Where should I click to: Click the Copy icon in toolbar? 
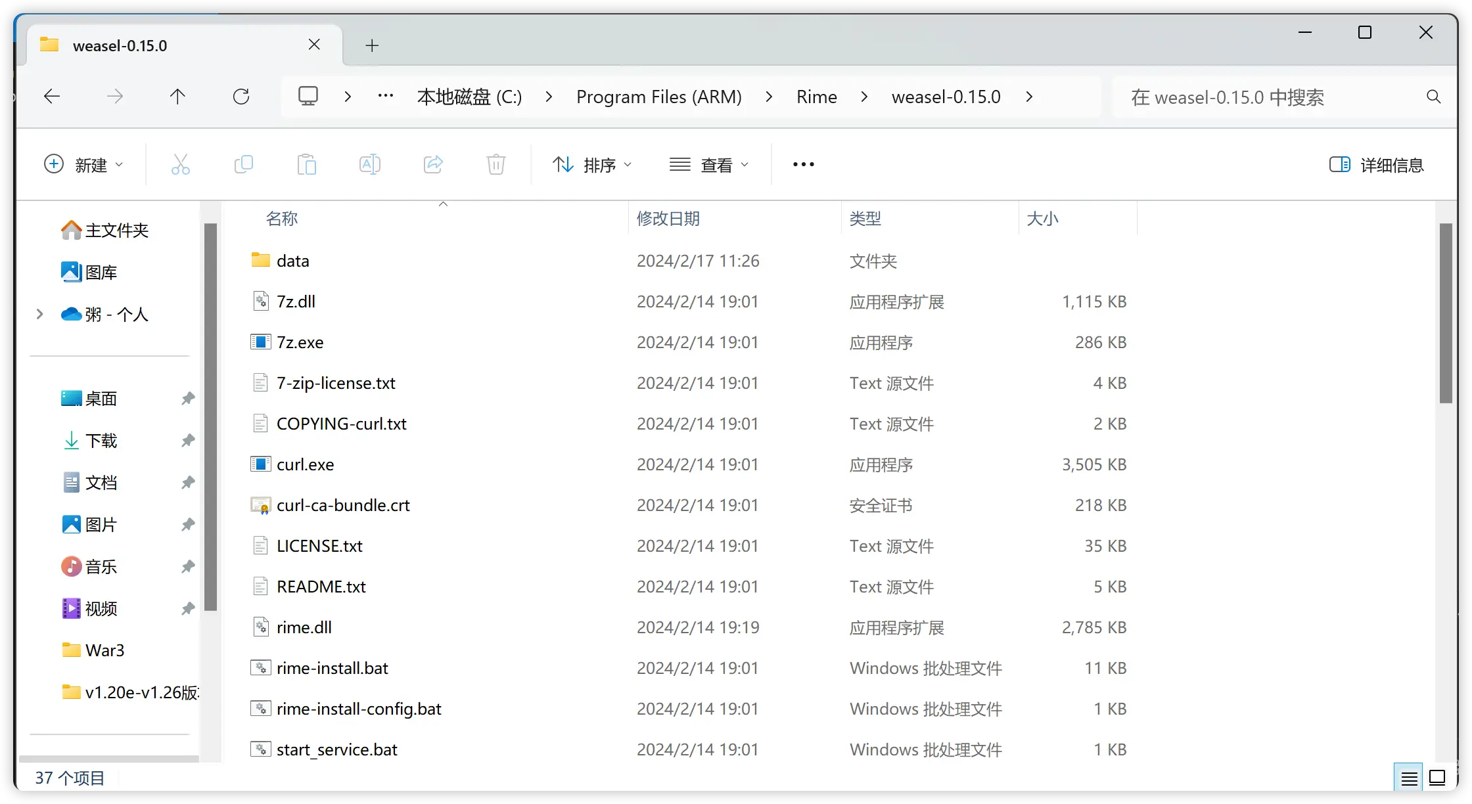(x=244, y=164)
